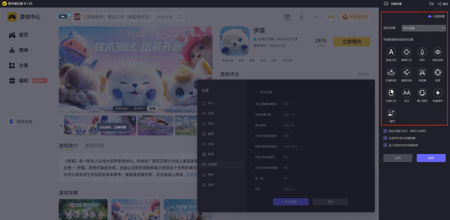The image size is (450, 220).
Task: Select the 观察视角 eye key tool
Action: (x=438, y=52)
